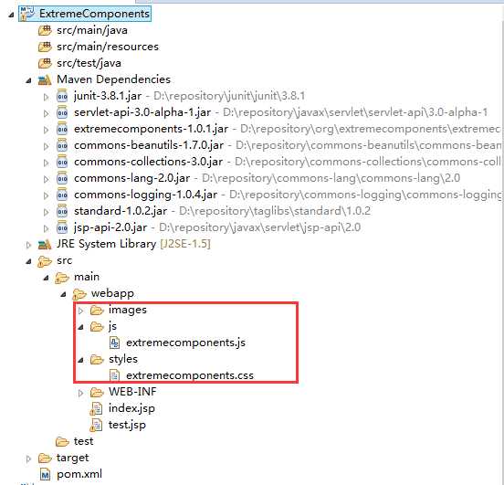Click the commons-collections-3.0.jar jar icon

pyautogui.click(x=62, y=162)
